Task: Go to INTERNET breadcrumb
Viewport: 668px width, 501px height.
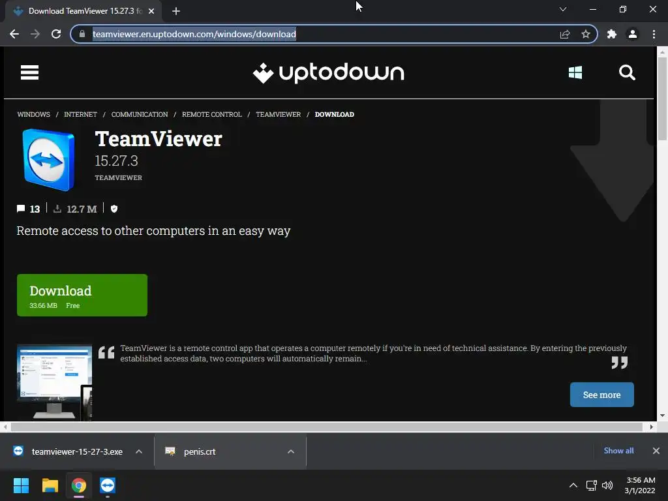Action: (80, 114)
